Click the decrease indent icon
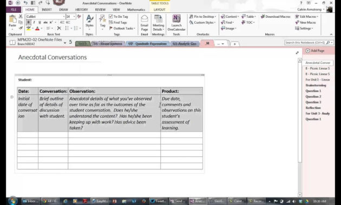This screenshot has height=205, width=341. [62, 22]
